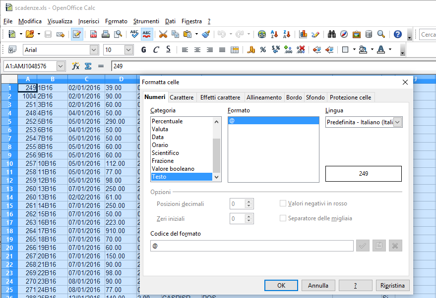Screen dimensions: 436x298
Task: Expand the Name Box dropdown
Action: 61,66
